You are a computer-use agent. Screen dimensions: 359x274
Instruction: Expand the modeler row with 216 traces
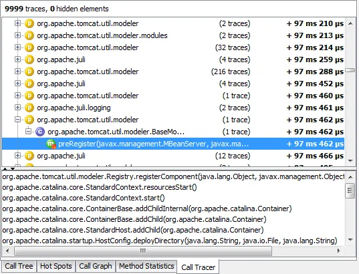click(x=17, y=72)
